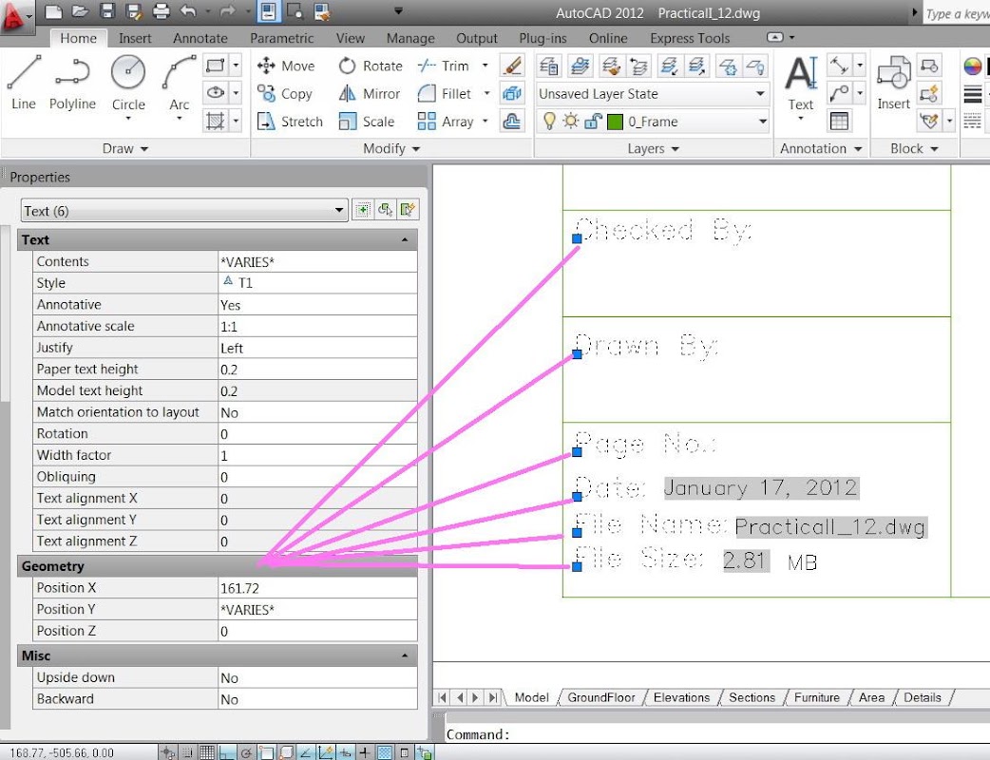Image resolution: width=990 pixels, height=760 pixels.
Task: Toggle the layer light bulb on/off icon
Action: tap(549, 122)
